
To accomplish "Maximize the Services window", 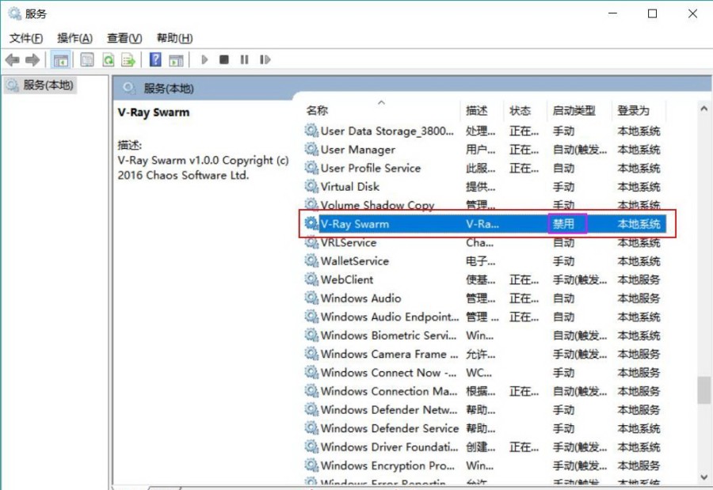I will (x=652, y=13).
